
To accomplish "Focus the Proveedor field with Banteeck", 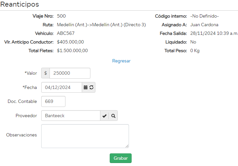I will (x=70, y=116).
